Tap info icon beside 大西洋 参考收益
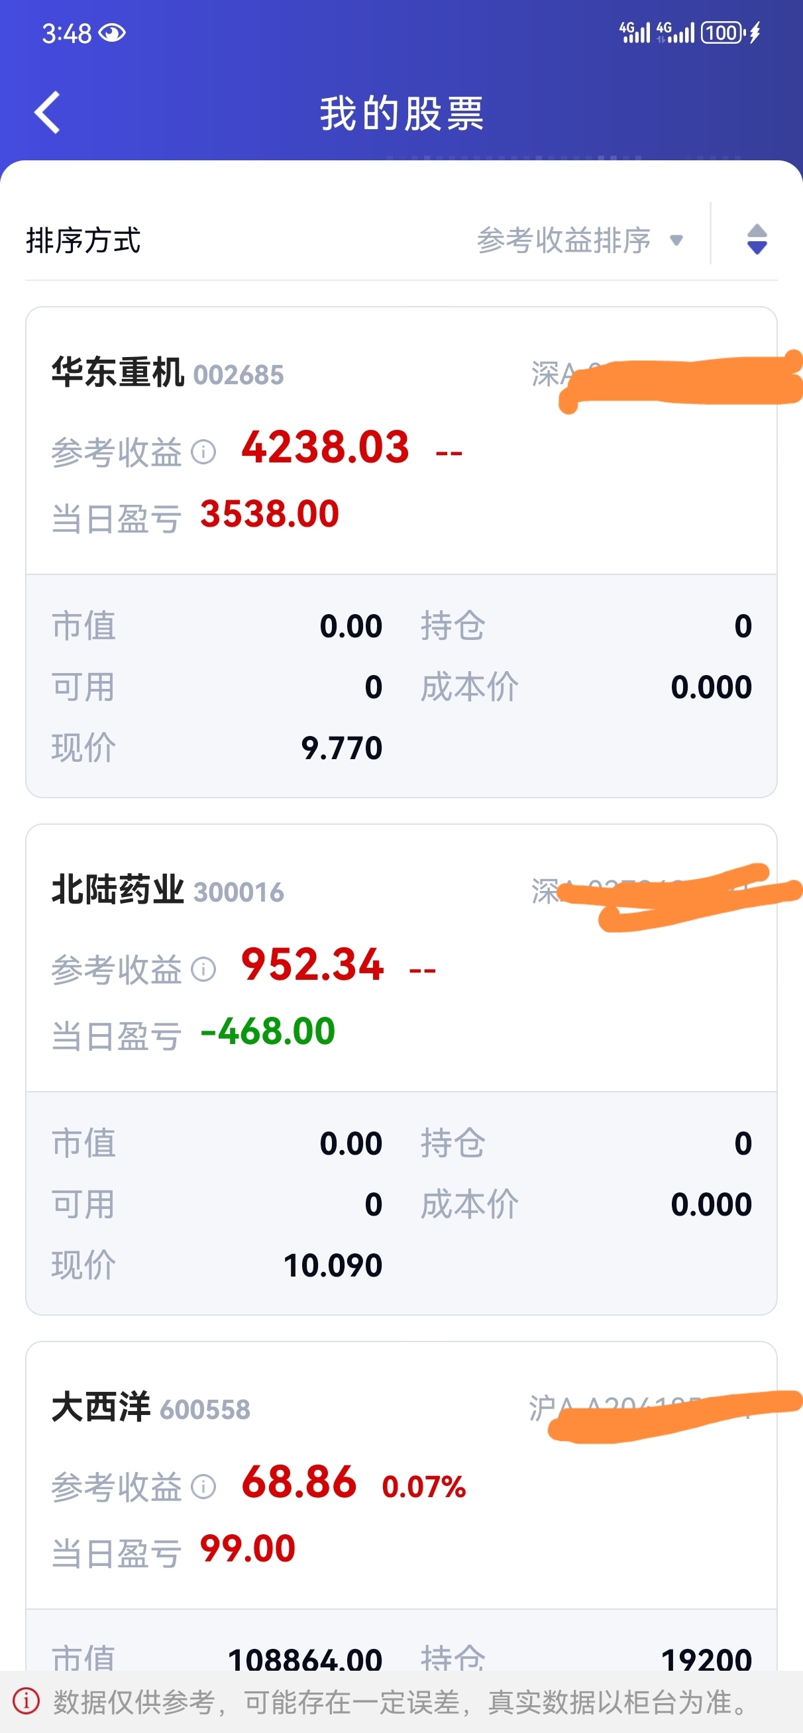 (x=203, y=1486)
